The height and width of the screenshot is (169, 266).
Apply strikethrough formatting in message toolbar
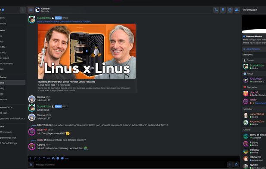pos(40,158)
